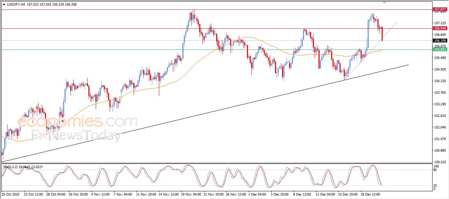Click the stochastic 80 level axis label

pyautogui.click(x=436, y=170)
